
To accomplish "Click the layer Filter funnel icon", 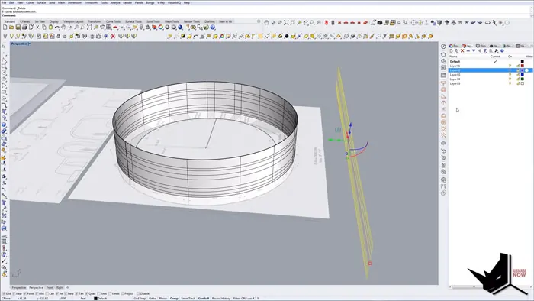I will pyautogui.click(x=485, y=50).
